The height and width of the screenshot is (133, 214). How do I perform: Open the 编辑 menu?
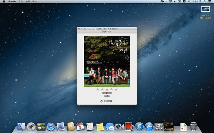27,1
